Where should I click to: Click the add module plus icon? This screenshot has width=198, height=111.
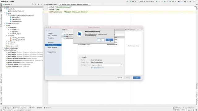click(x=63, y=32)
